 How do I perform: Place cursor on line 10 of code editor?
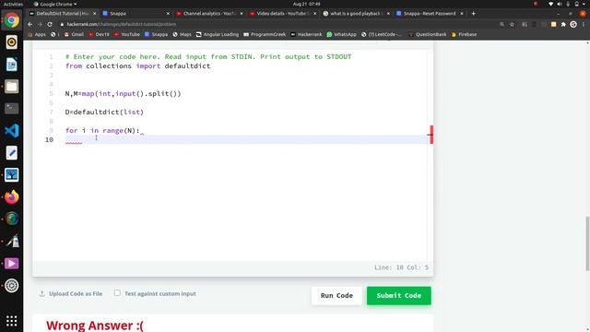[246, 139]
